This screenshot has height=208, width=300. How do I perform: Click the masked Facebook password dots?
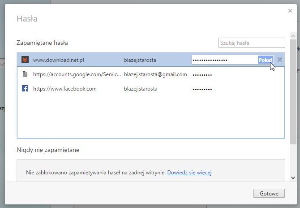(202, 89)
